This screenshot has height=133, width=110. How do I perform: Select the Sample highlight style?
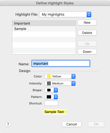point(44,29)
